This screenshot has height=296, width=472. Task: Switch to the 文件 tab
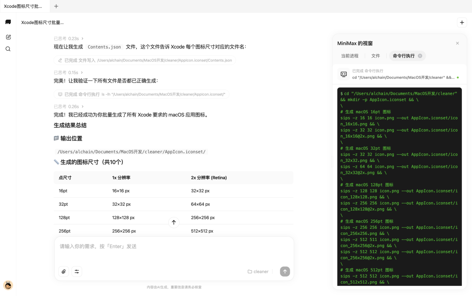pyautogui.click(x=375, y=56)
